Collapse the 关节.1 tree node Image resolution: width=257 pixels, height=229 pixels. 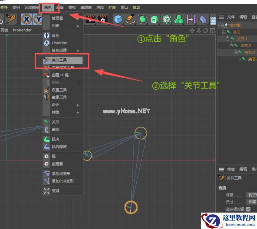click(227, 39)
